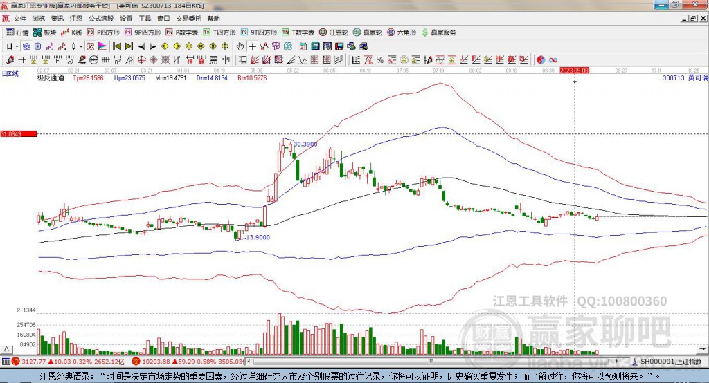Launch the 江恩轮 Gann wheel

pos(334,32)
